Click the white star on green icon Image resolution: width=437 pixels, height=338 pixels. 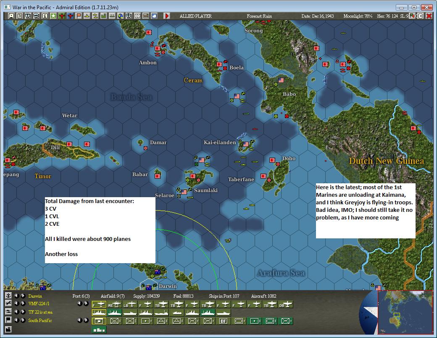point(53,16)
